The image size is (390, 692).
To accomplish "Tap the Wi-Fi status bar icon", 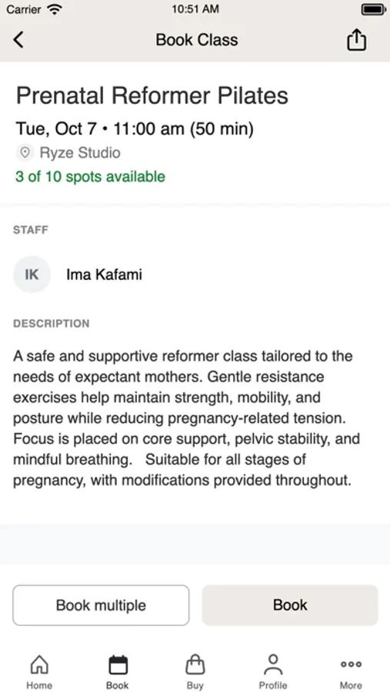I will (x=55, y=9).
